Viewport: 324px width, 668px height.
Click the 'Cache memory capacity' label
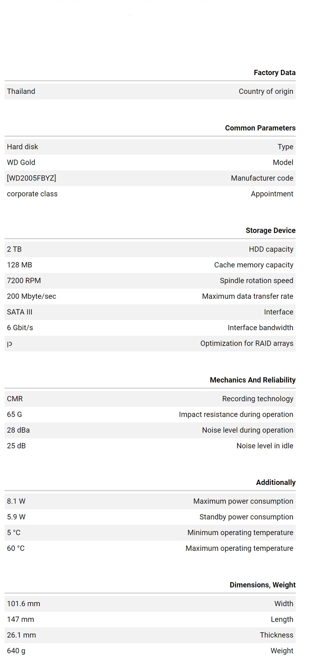click(254, 265)
